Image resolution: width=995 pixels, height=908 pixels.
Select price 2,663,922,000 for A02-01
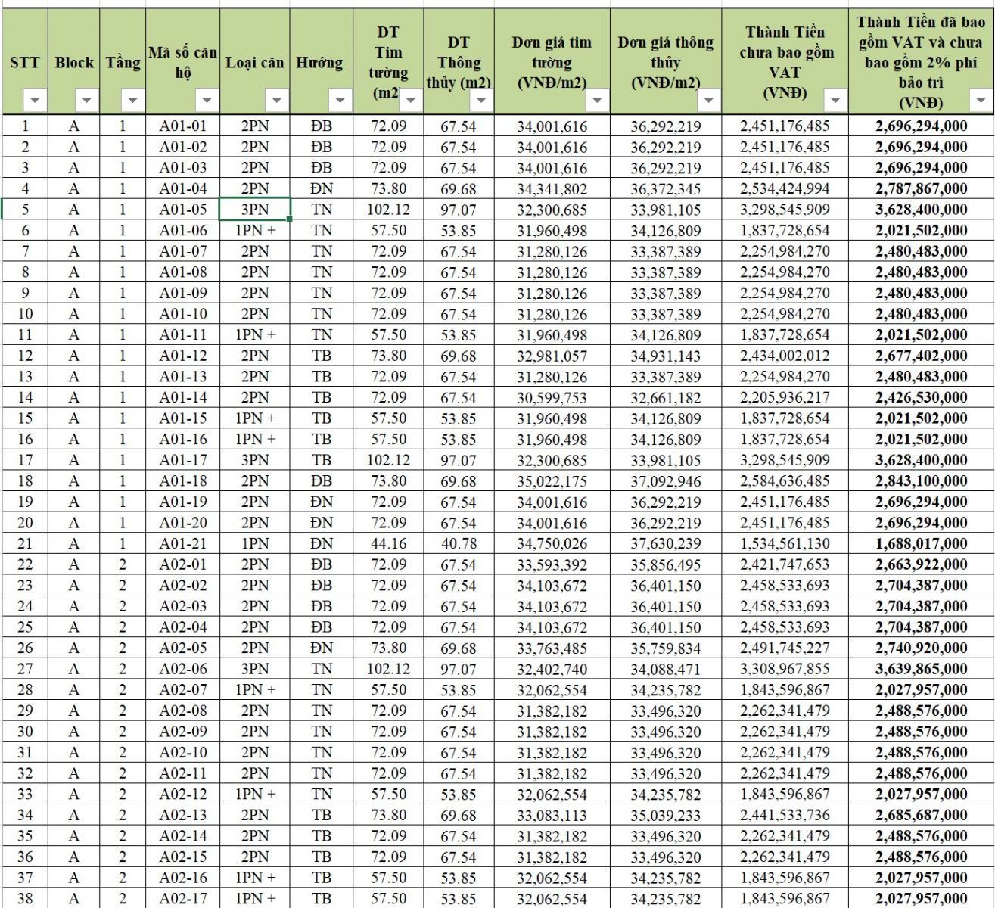(921, 564)
